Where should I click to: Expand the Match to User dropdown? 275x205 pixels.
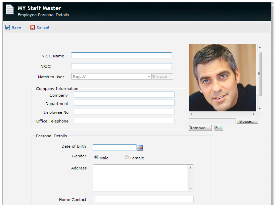pyautogui.click(x=149, y=76)
